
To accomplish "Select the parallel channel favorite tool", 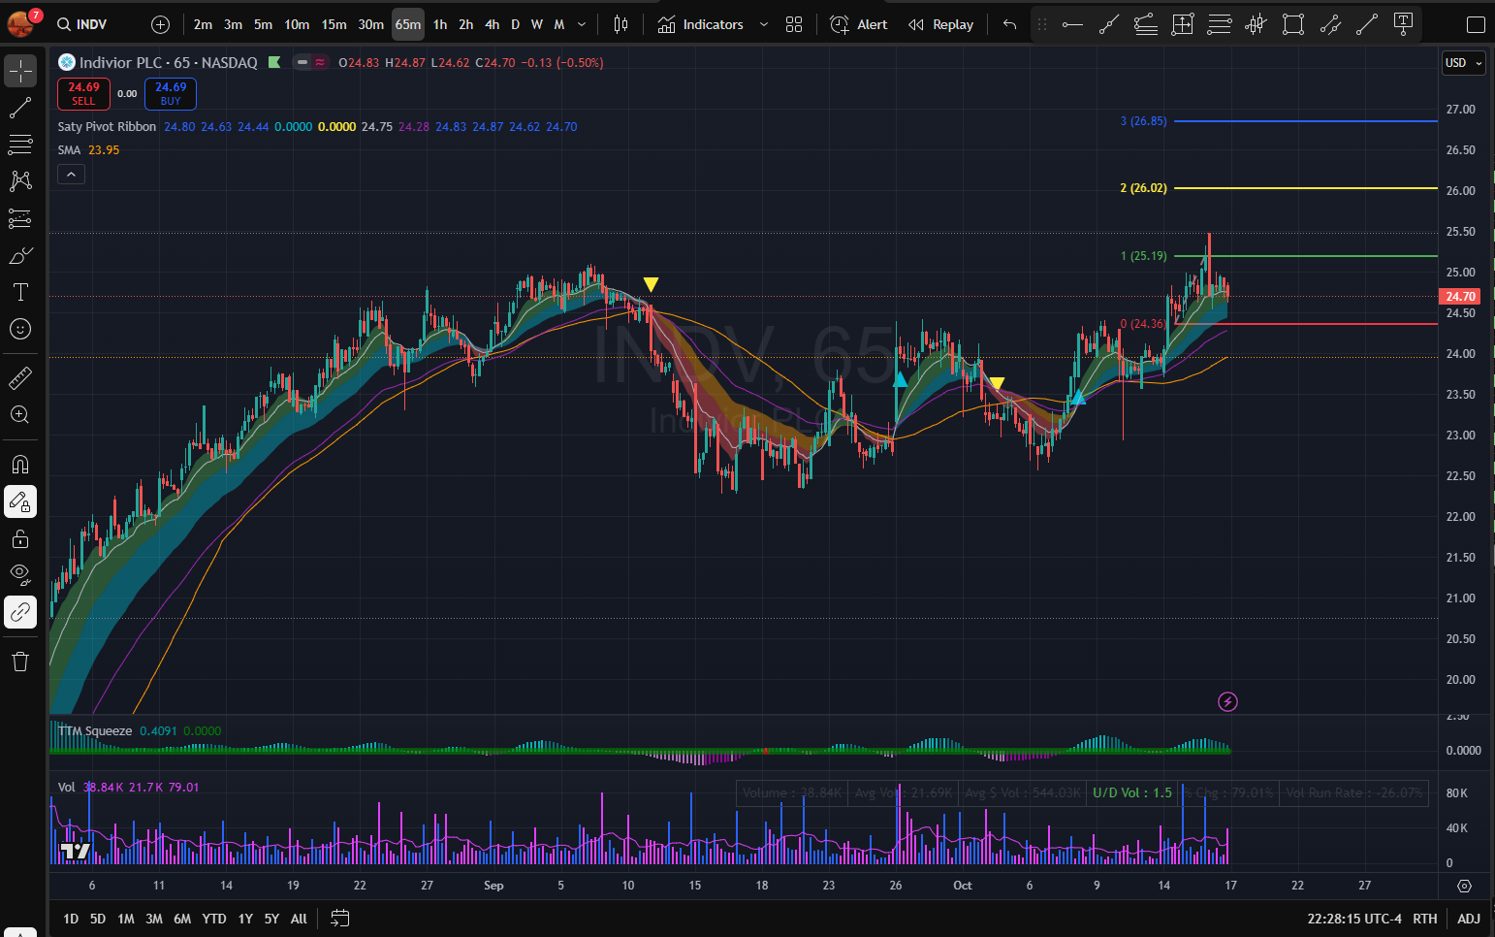I will [x=1330, y=24].
